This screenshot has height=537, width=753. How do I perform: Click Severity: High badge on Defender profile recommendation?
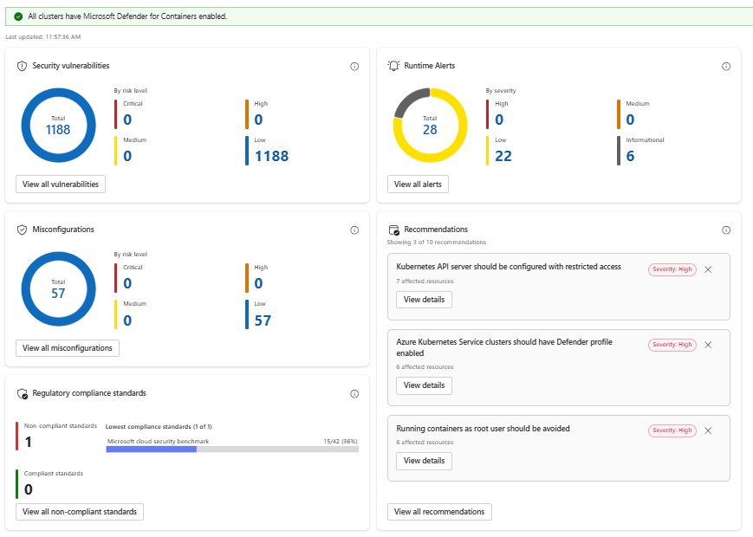(672, 345)
